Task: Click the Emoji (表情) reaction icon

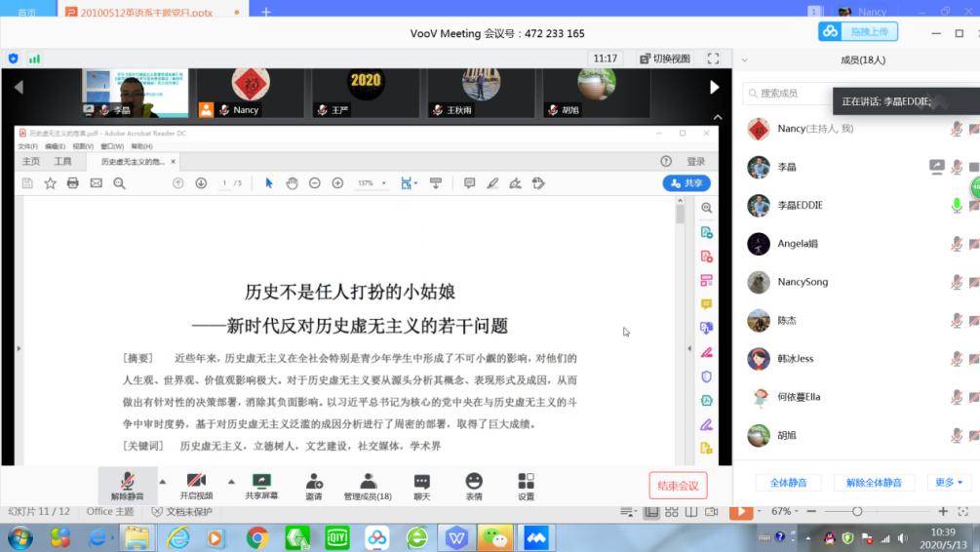Action: pos(474,482)
